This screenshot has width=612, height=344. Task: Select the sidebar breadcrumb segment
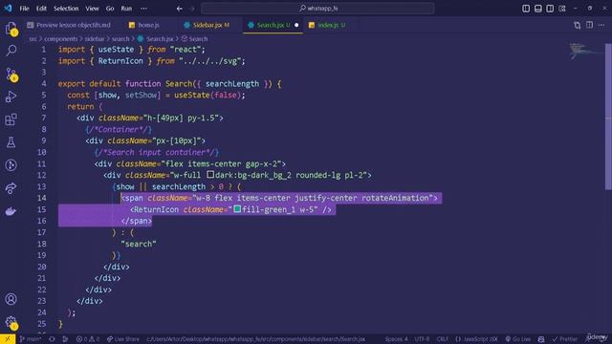point(95,38)
